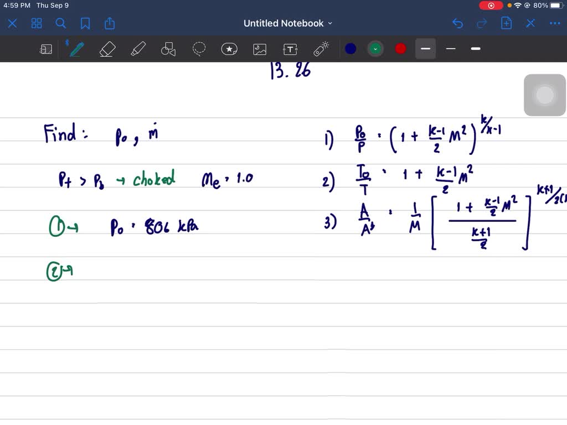The height and width of the screenshot is (425, 567).
Task: Search within the notebook
Action: pos(61,23)
